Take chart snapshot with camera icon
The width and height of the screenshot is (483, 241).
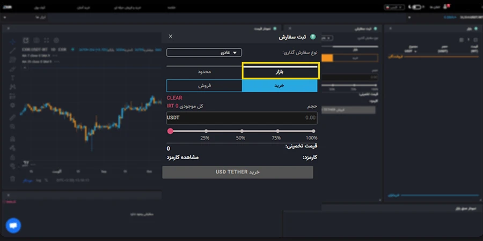[x=36, y=40]
